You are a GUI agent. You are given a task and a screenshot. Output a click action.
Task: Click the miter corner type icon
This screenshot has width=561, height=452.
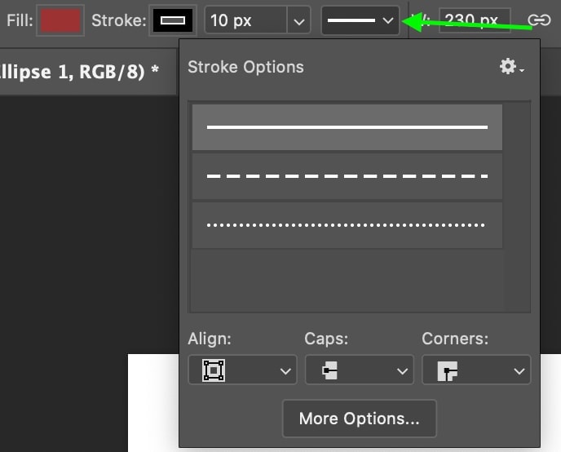coord(447,370)
